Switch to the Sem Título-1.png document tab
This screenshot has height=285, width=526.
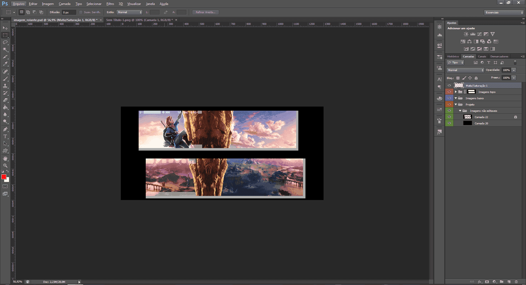pos(139,20)
